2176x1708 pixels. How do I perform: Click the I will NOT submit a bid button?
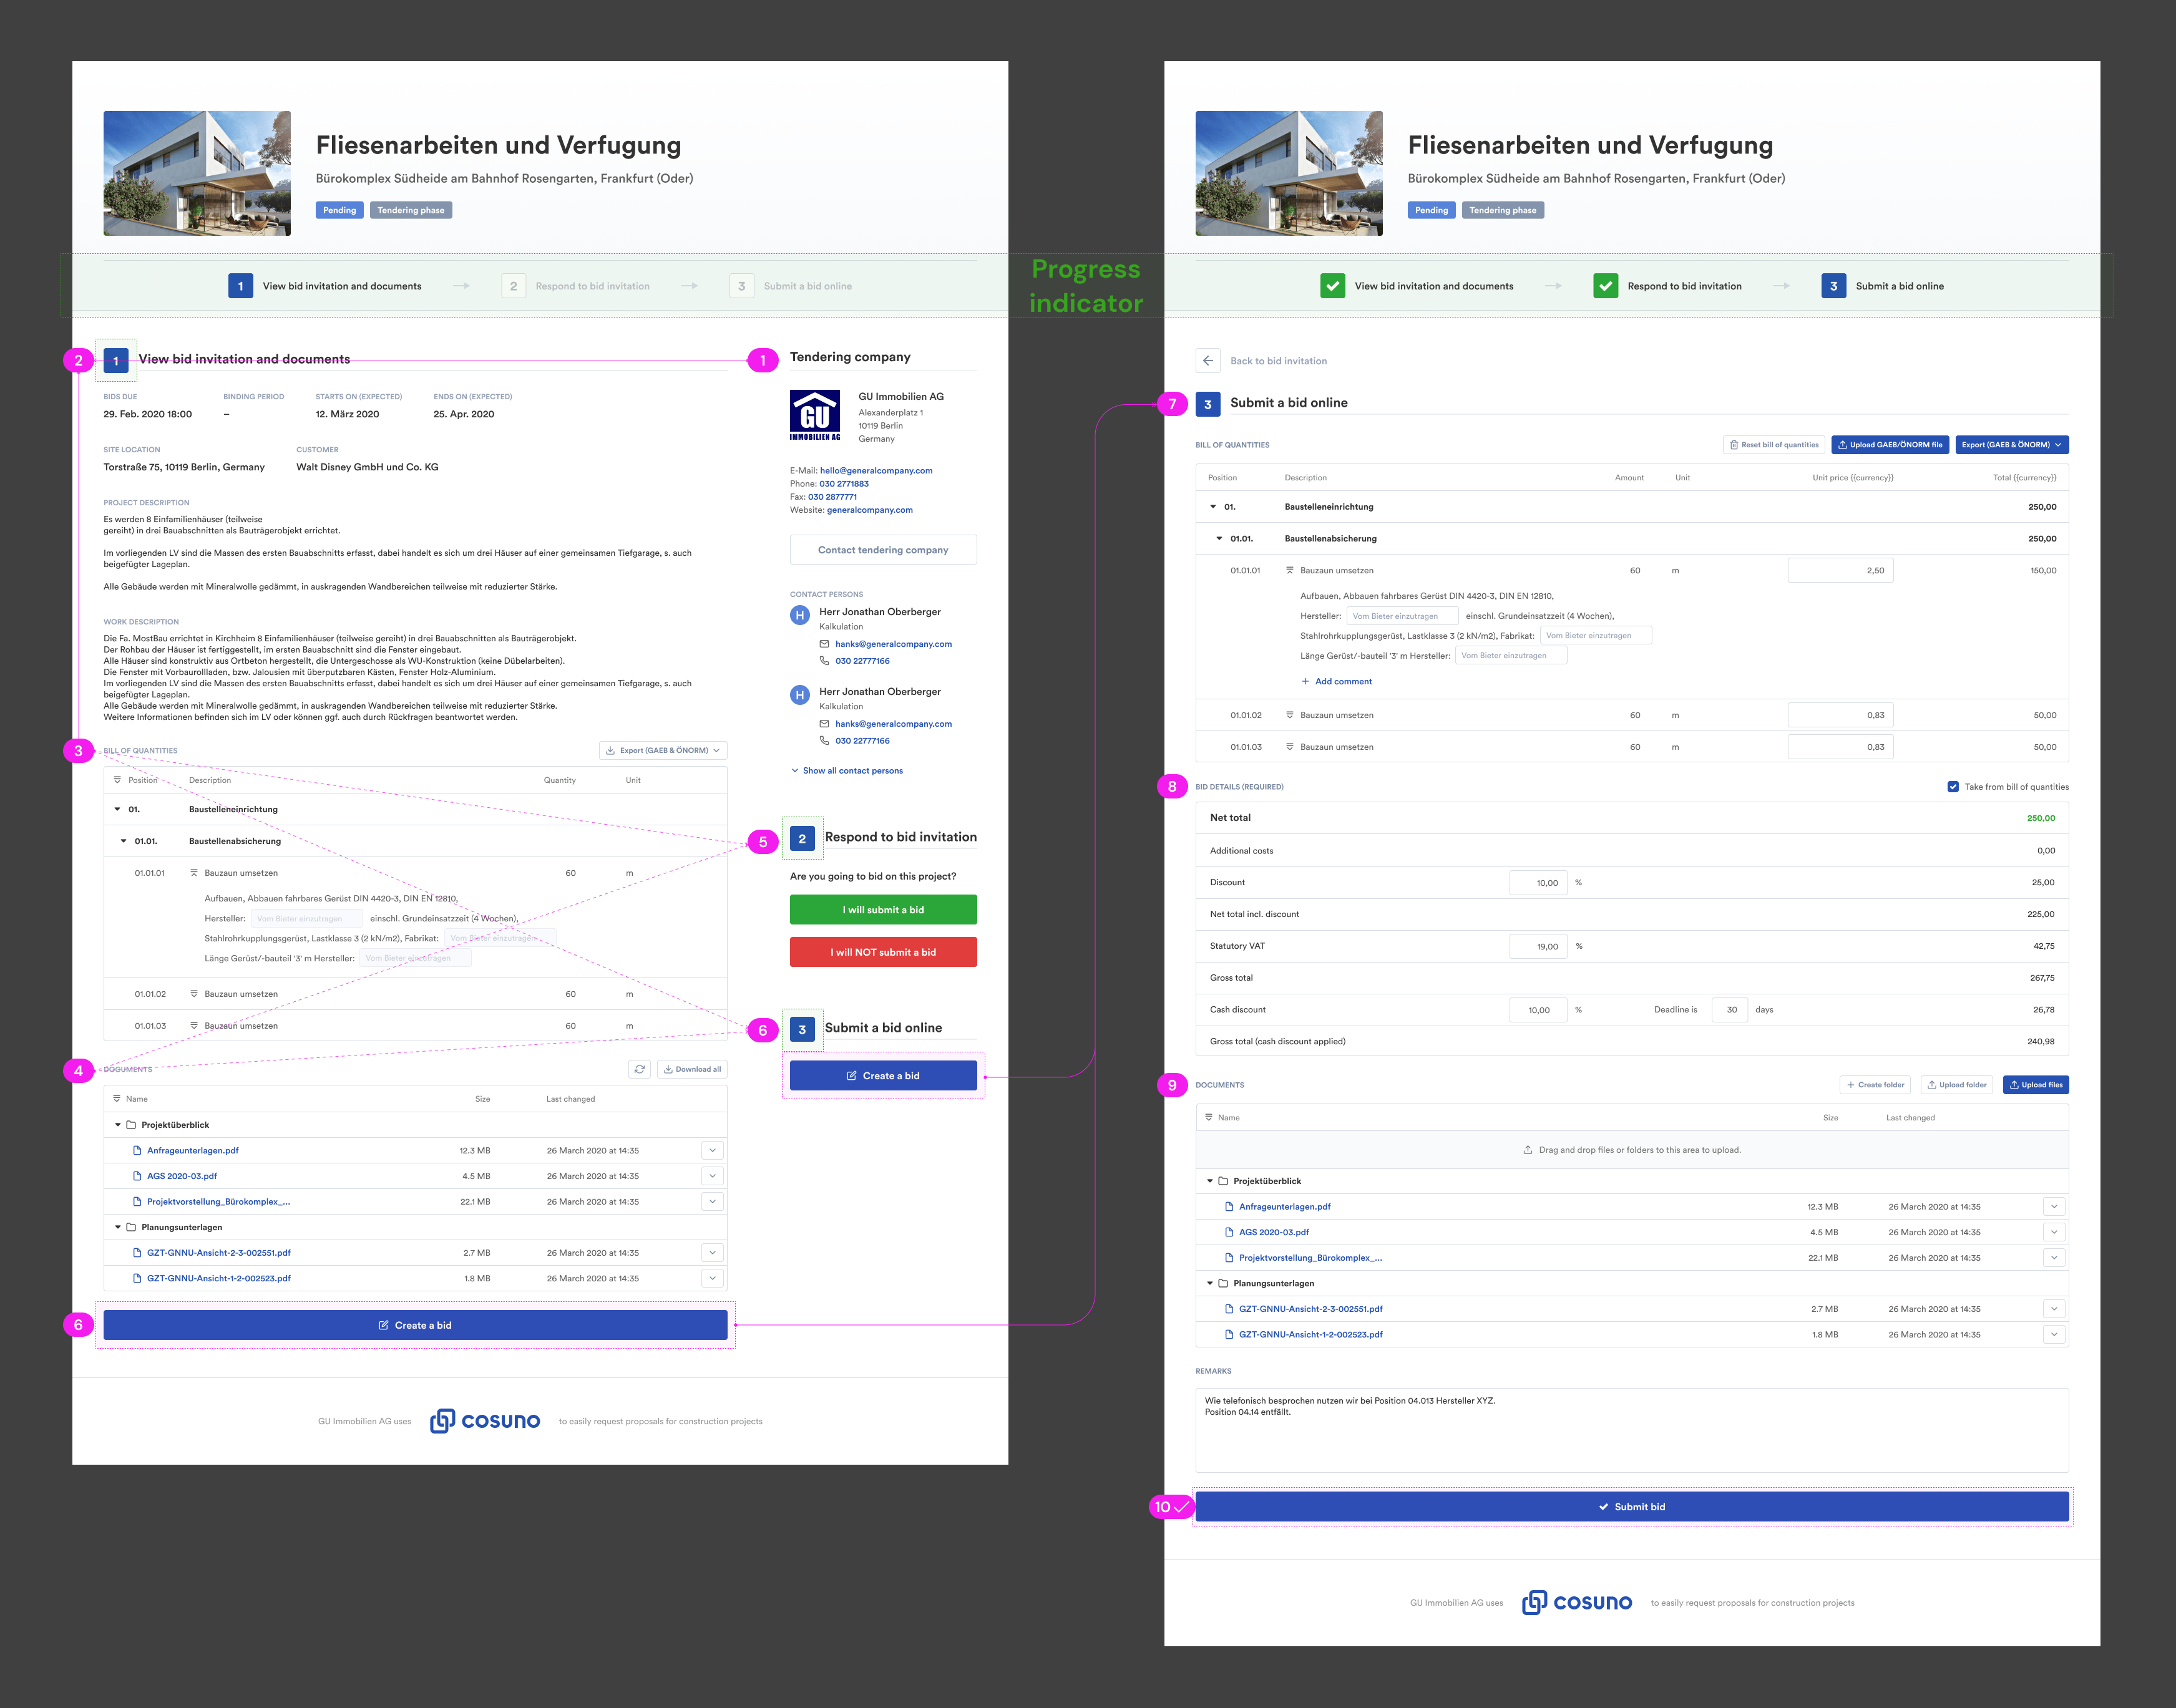[x=882, y=952]
